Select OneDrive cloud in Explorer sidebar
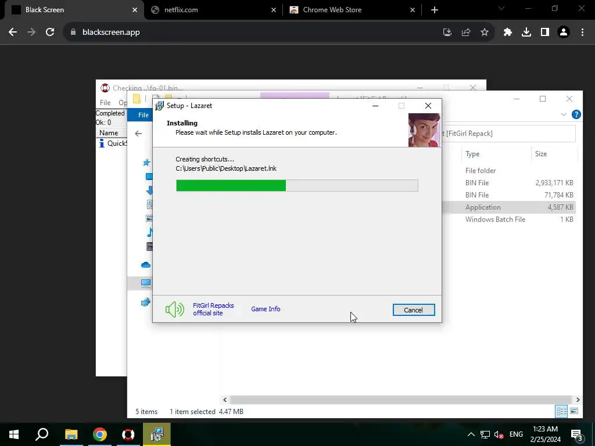 point(146,265)
